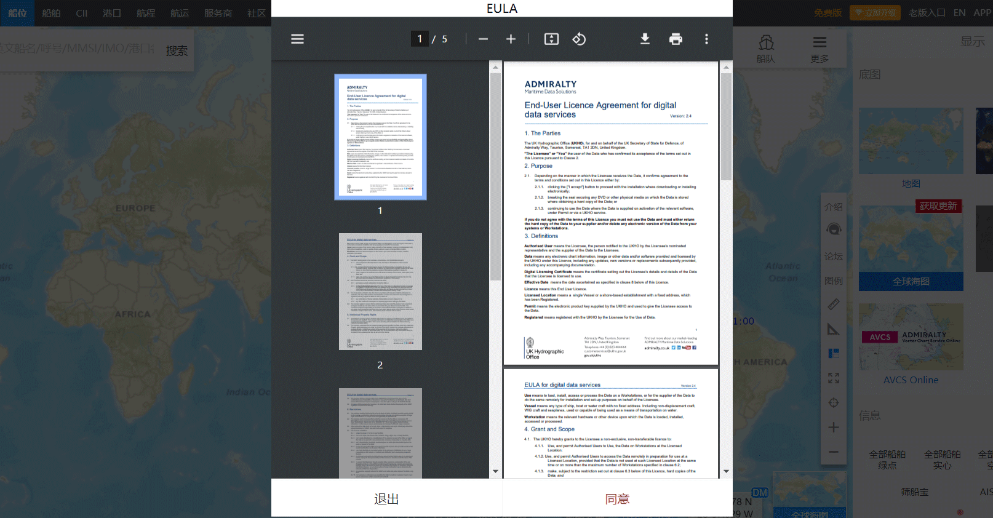
Task: Click the 立即升级 upgrade button
Action: coord(875,13)
